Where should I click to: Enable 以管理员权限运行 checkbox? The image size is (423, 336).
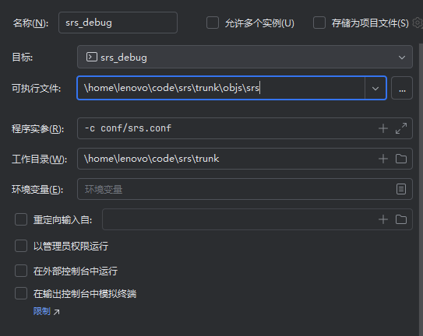point(21,246)
